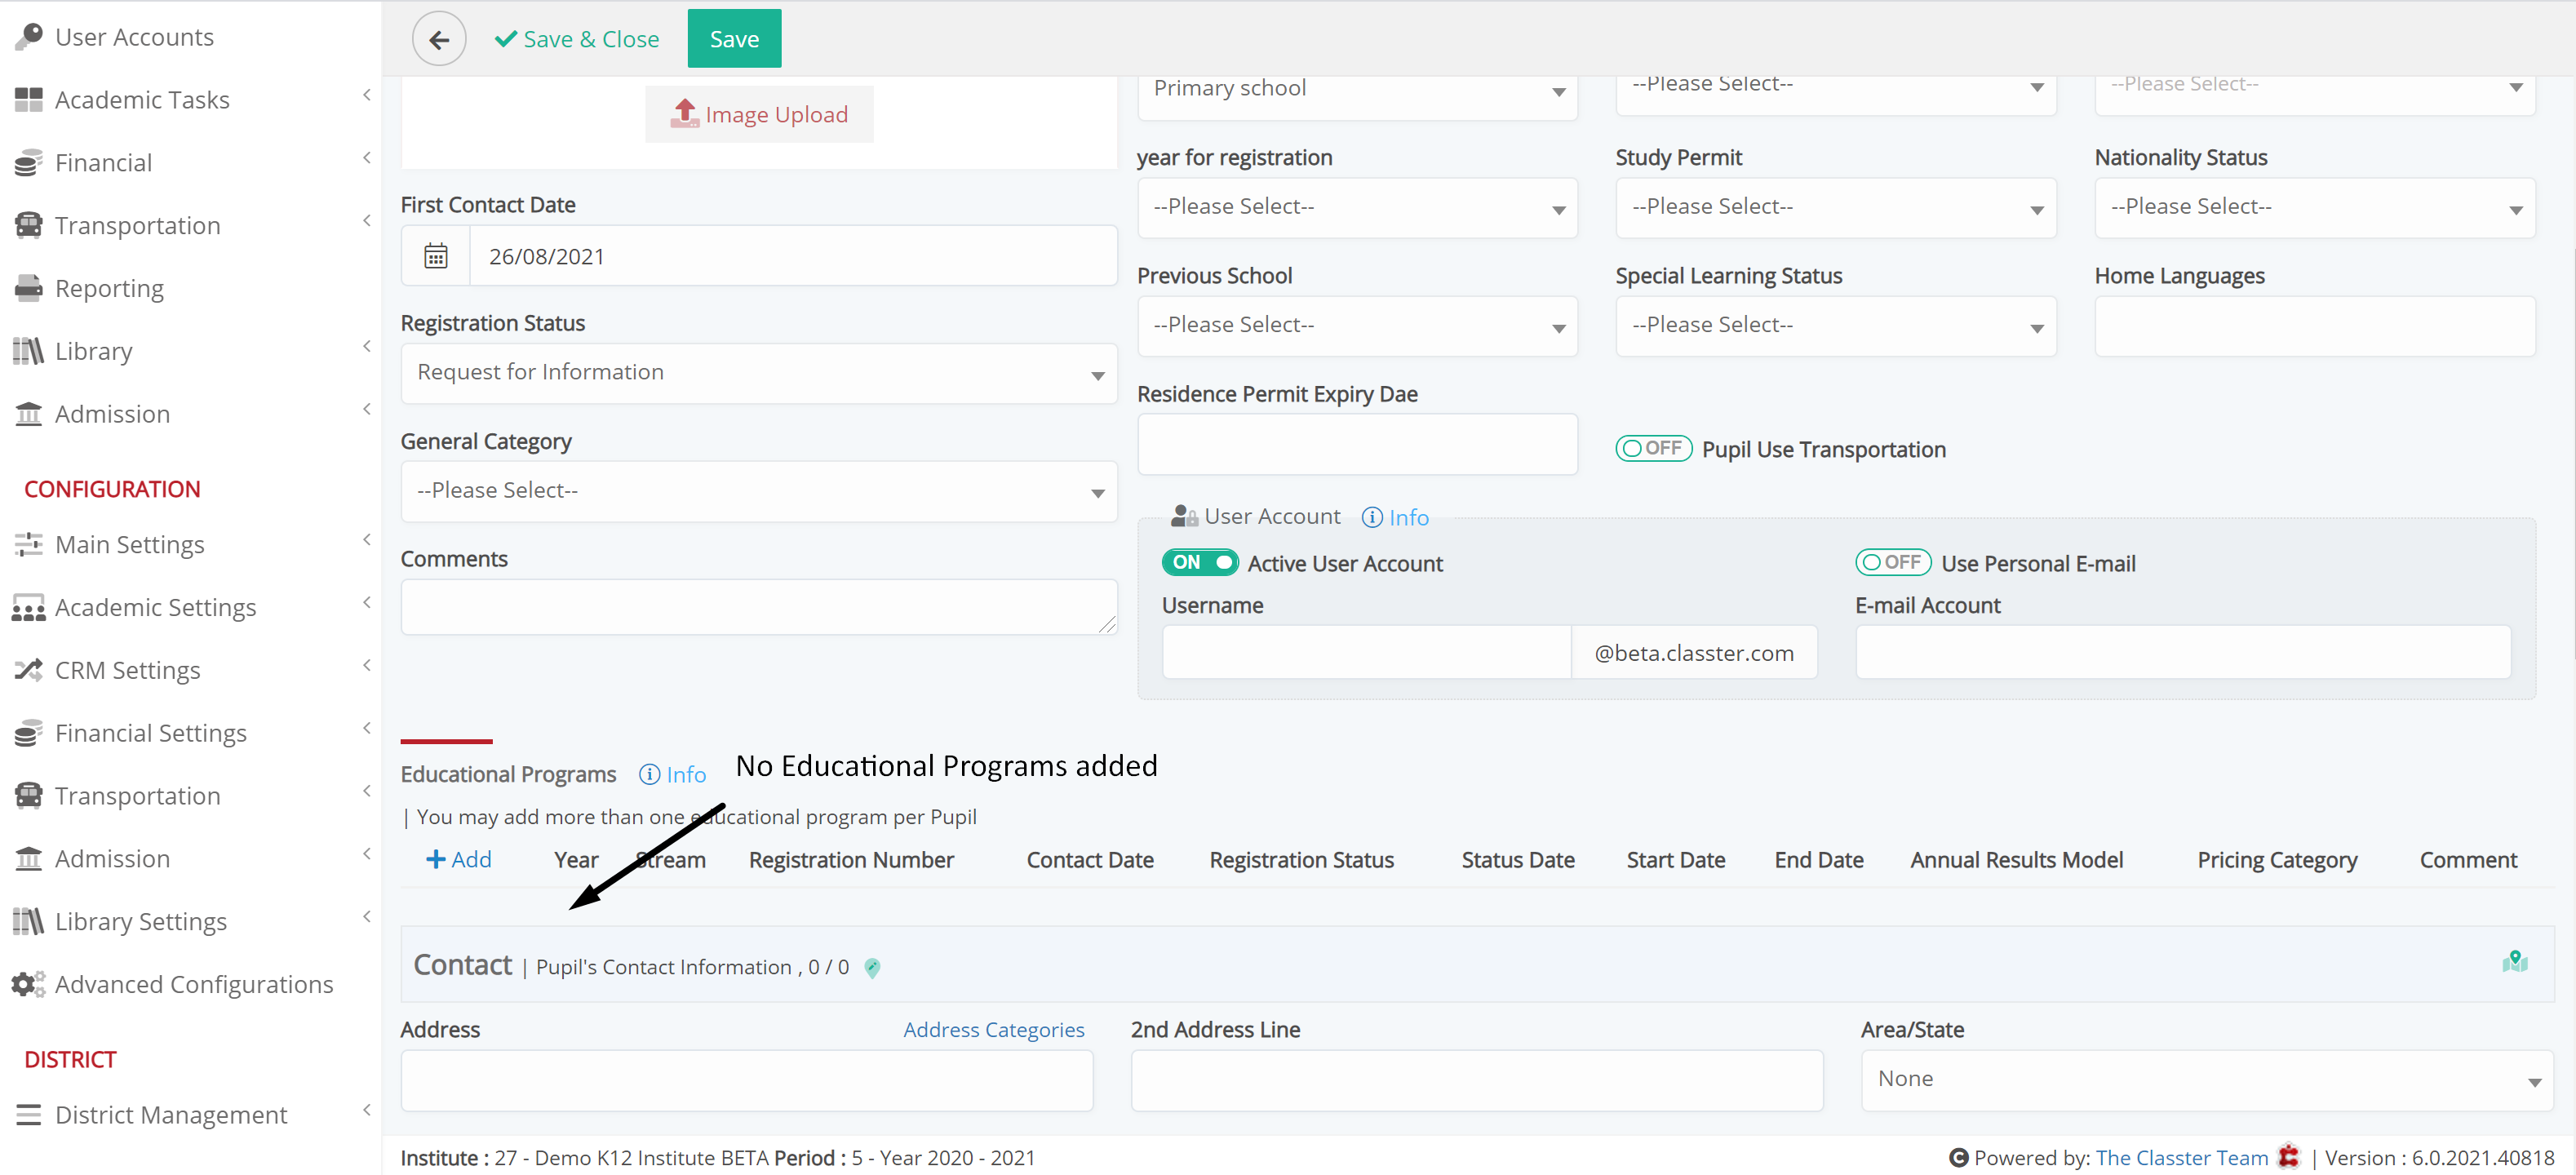Open the Nationality Status dropdown
Viewport: 2576px width, 1175px height.
[x=2314, y=207]
